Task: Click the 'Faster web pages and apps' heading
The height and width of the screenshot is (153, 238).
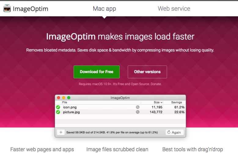Action: point(42,150)
